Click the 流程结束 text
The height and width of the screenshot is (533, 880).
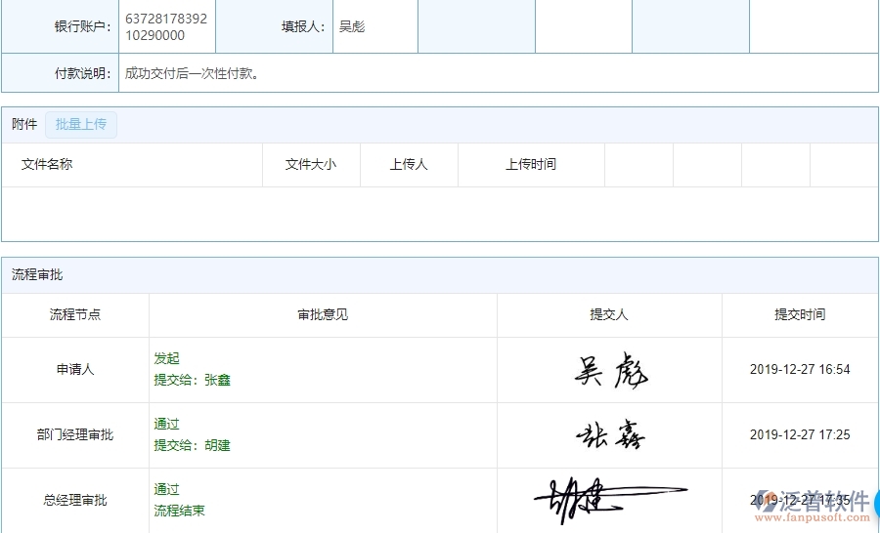point(180,511)
